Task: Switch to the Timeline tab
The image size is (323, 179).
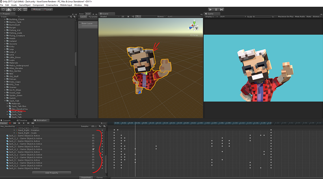Action: [22, 120]
